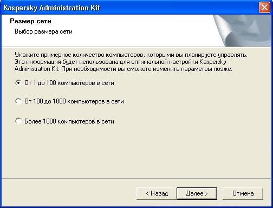273x208 pixels.
Task: Click the 'Размер сети' heading
Action: click(x=30, y=21)
